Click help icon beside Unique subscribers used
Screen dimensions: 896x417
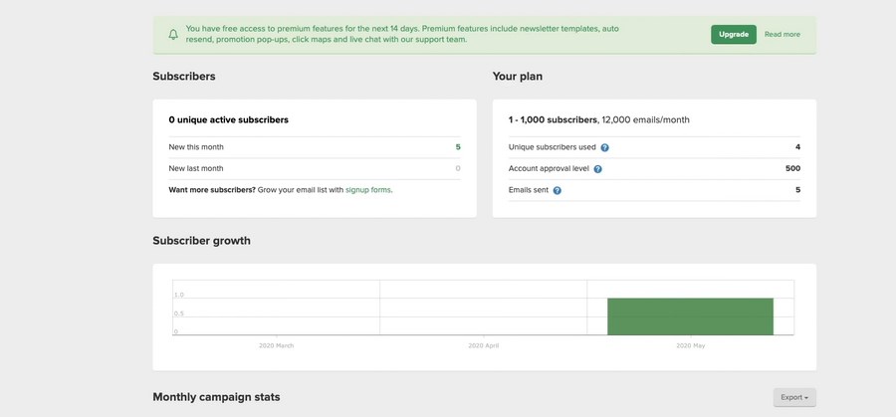point(604,147)
